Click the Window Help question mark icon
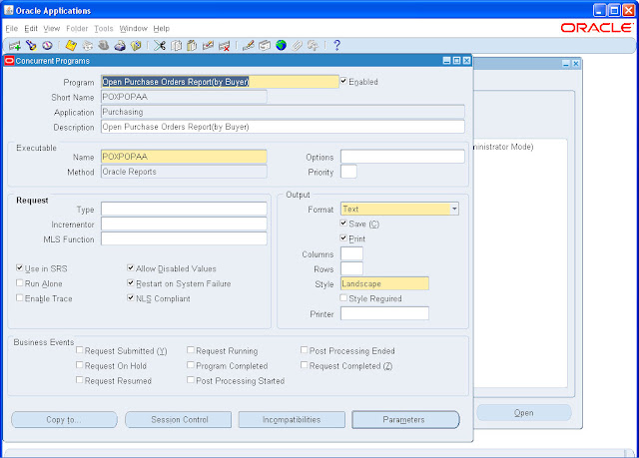639x458 pixels. 336,46
